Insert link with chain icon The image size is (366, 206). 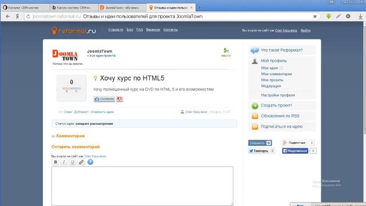81,162
